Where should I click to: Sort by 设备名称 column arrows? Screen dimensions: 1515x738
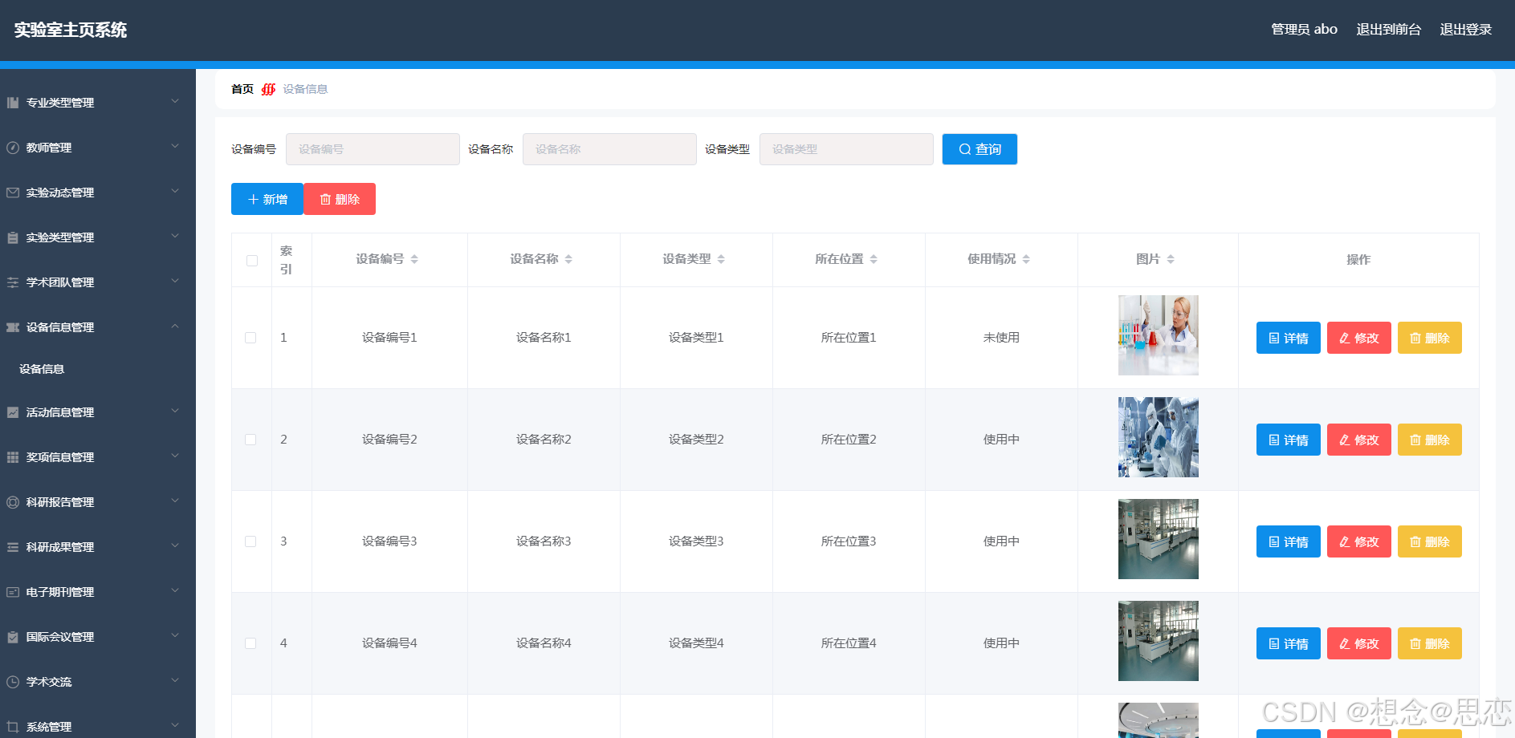click(568, 259)
